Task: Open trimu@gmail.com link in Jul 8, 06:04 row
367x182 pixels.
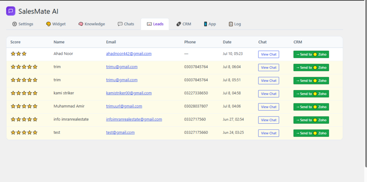Action: pyautogui.click(x=122, y=67)
